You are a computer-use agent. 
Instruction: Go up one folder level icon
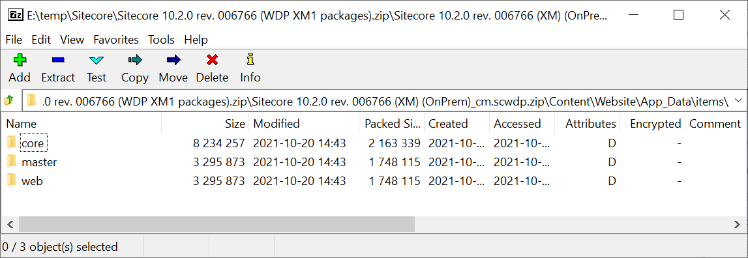[x=9, y=100]
